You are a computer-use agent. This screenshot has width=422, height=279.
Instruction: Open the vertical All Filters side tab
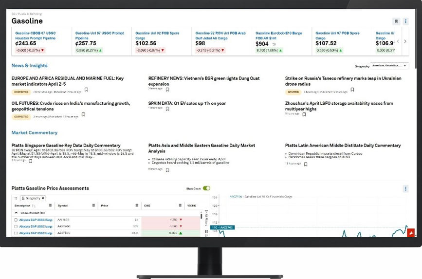click(206, 218)
